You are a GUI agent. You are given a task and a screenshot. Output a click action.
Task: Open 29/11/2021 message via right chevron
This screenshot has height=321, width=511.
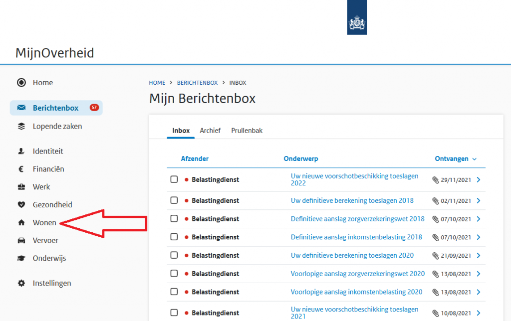click(x=479, y=180)
